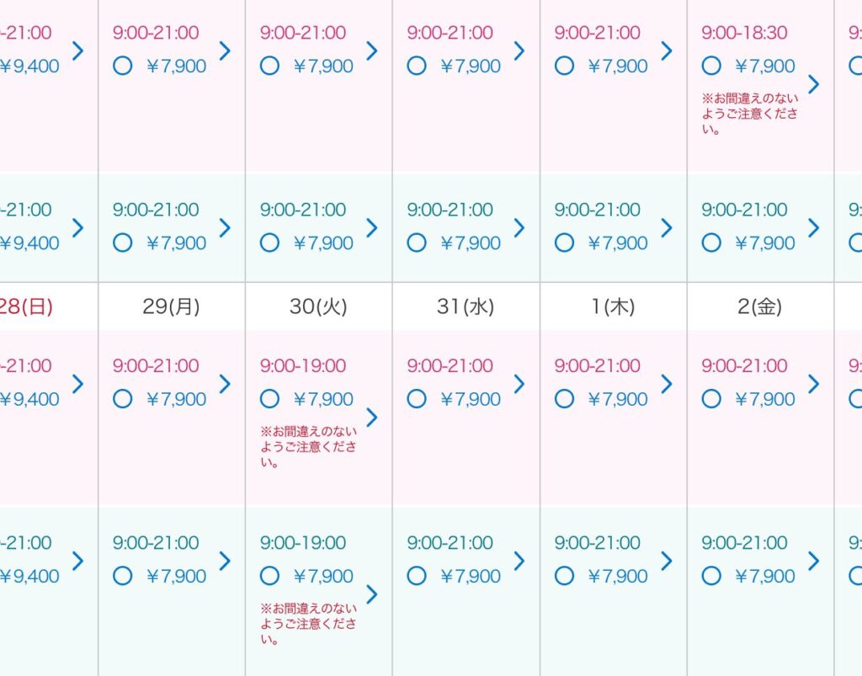Click the red caution note in teal 30(火) cell
862x676 pixels.
(x=308, y=624)
